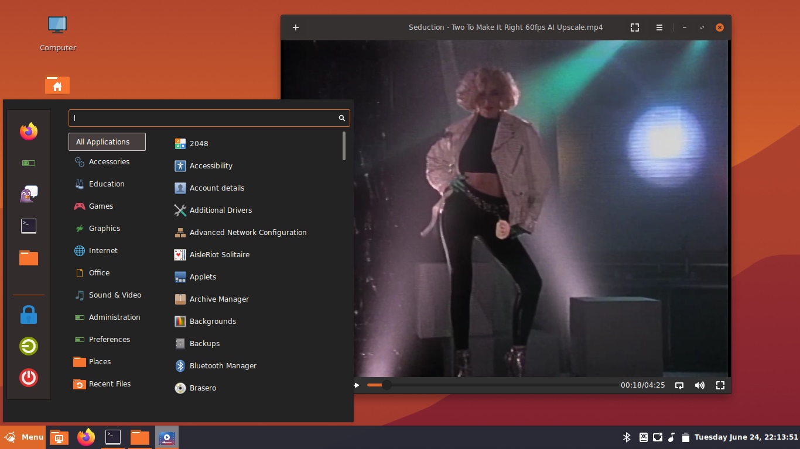Switch to video player taskbar entry

(167, 437)
